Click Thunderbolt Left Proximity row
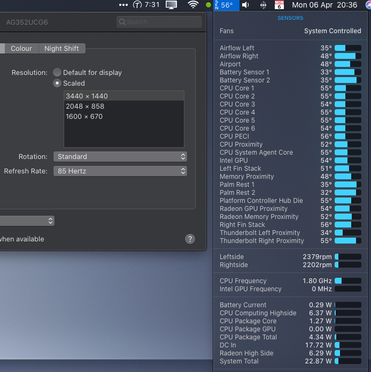Screen dimensions: 371x372 pyautogui.click(x=290, y=233)
